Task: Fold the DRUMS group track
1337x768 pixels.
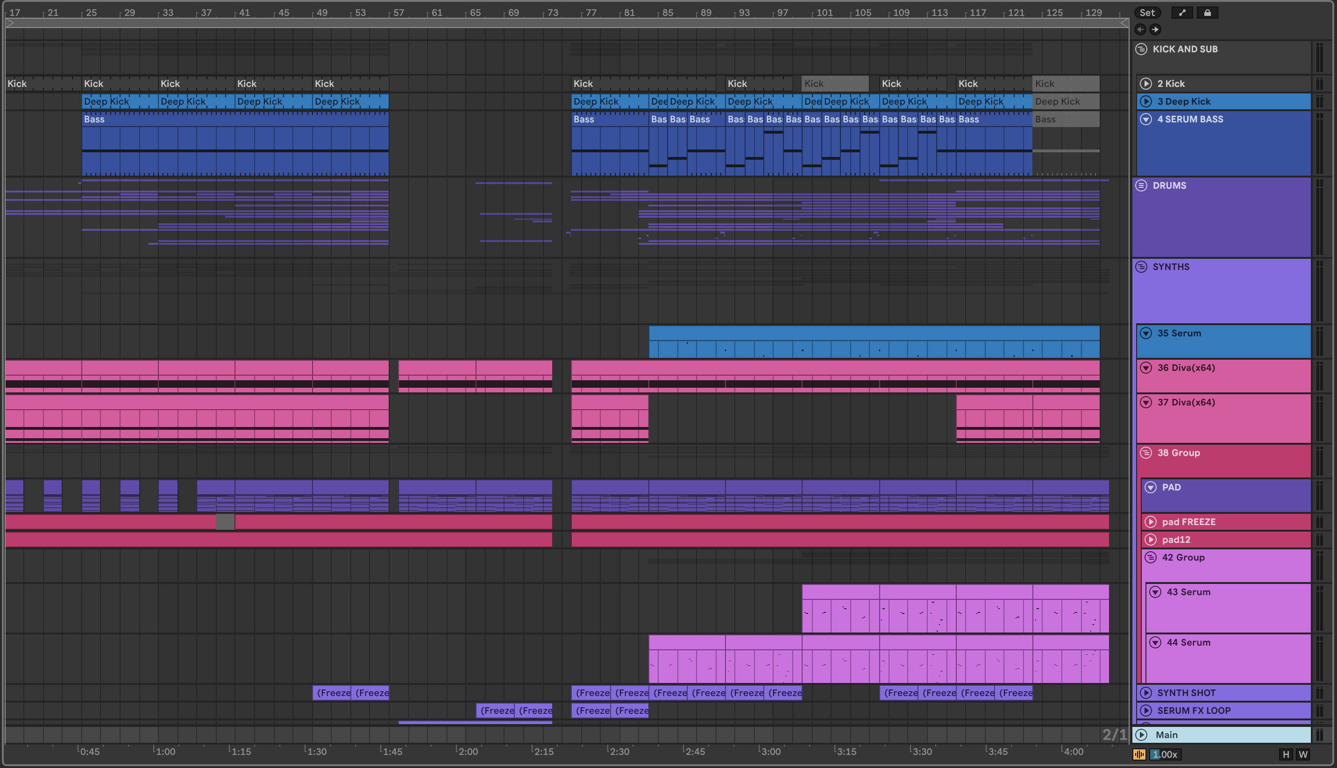Action: click(1141, 185)
